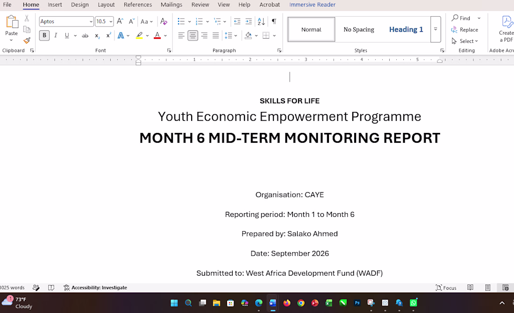Apply superscript formatting
This screenshot has height=313, width=514.
pyautogui.click(x=108, y=35)
